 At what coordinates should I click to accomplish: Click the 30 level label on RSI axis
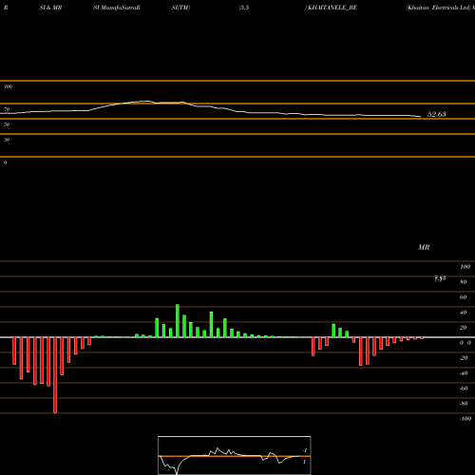(7, 140)
